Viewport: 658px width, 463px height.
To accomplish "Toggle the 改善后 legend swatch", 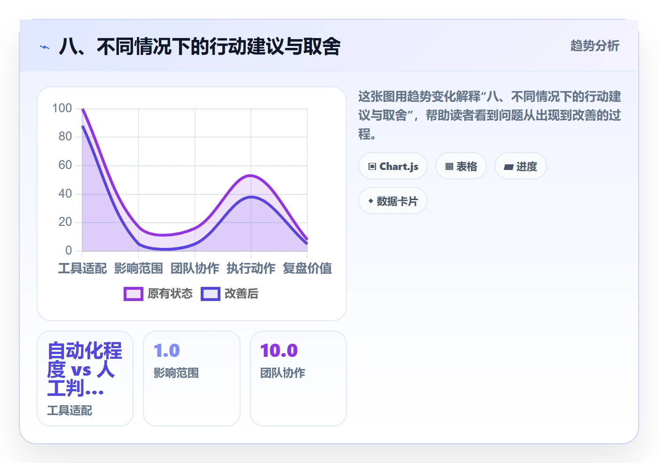I will (x=211, y=294).
